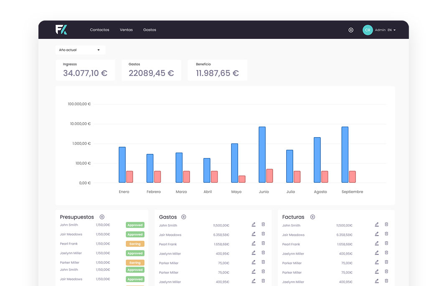Click plus icon next to Facturas heading

(x=312, y=217)
